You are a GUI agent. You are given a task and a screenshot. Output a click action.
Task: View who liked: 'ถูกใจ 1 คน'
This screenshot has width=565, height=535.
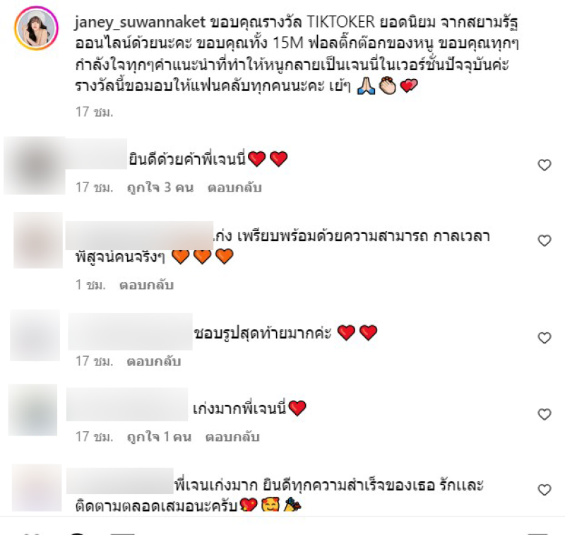[x=159, y=437]
